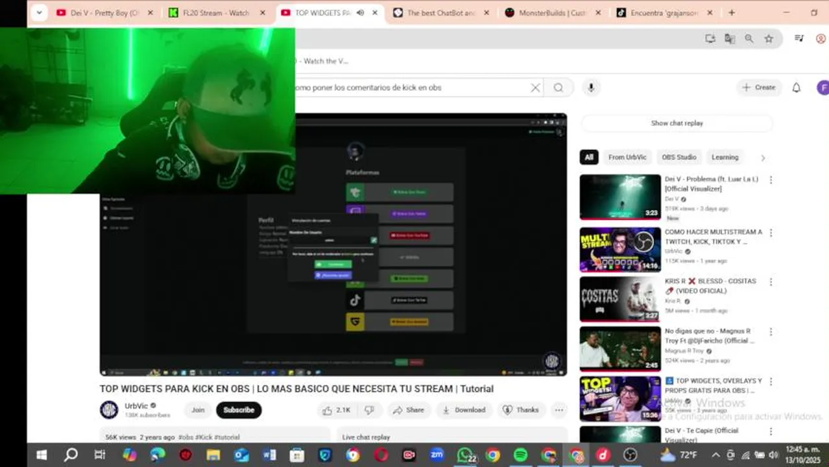829x467 pixels.
Task: Open Microsoft Word from the taskbar
Action: point(269,455)
